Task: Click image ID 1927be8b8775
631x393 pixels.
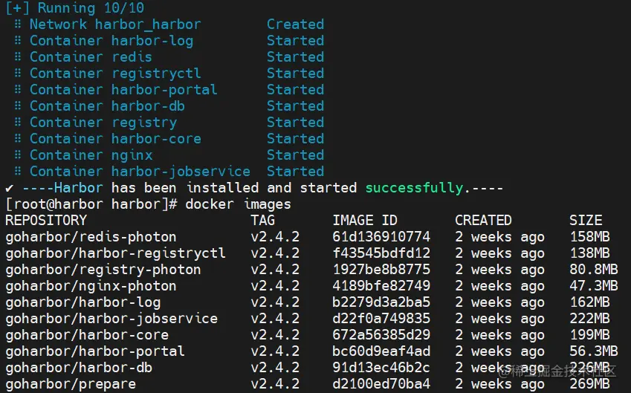Action: tap(381, 270)
